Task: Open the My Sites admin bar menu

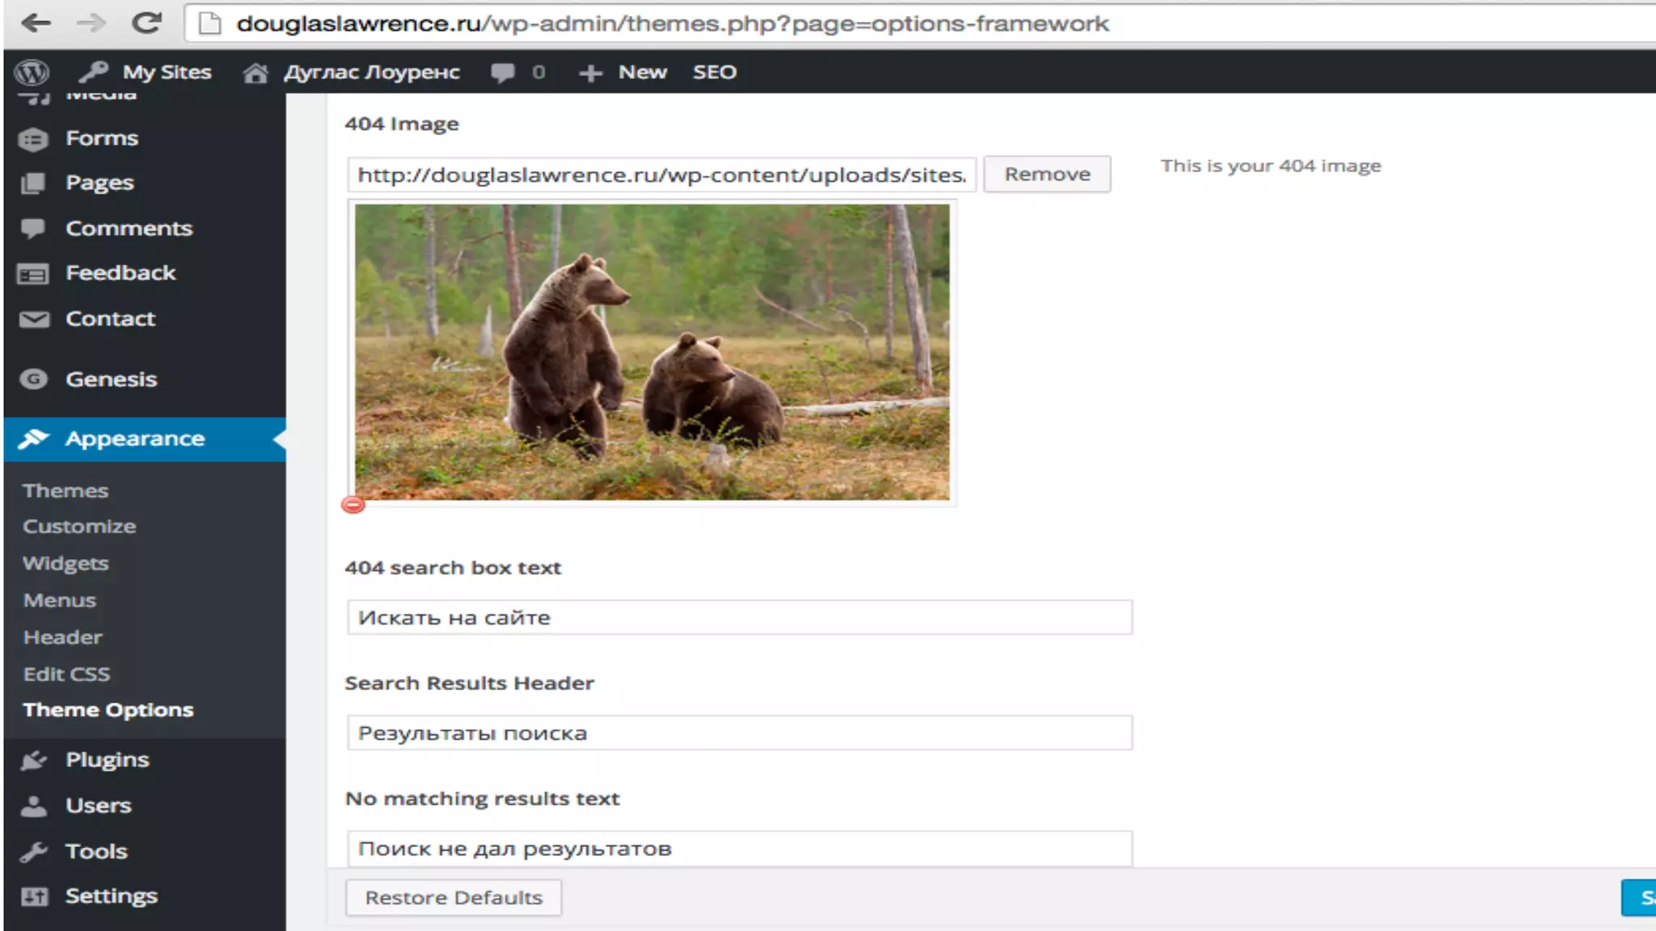Action: (166, 73)
